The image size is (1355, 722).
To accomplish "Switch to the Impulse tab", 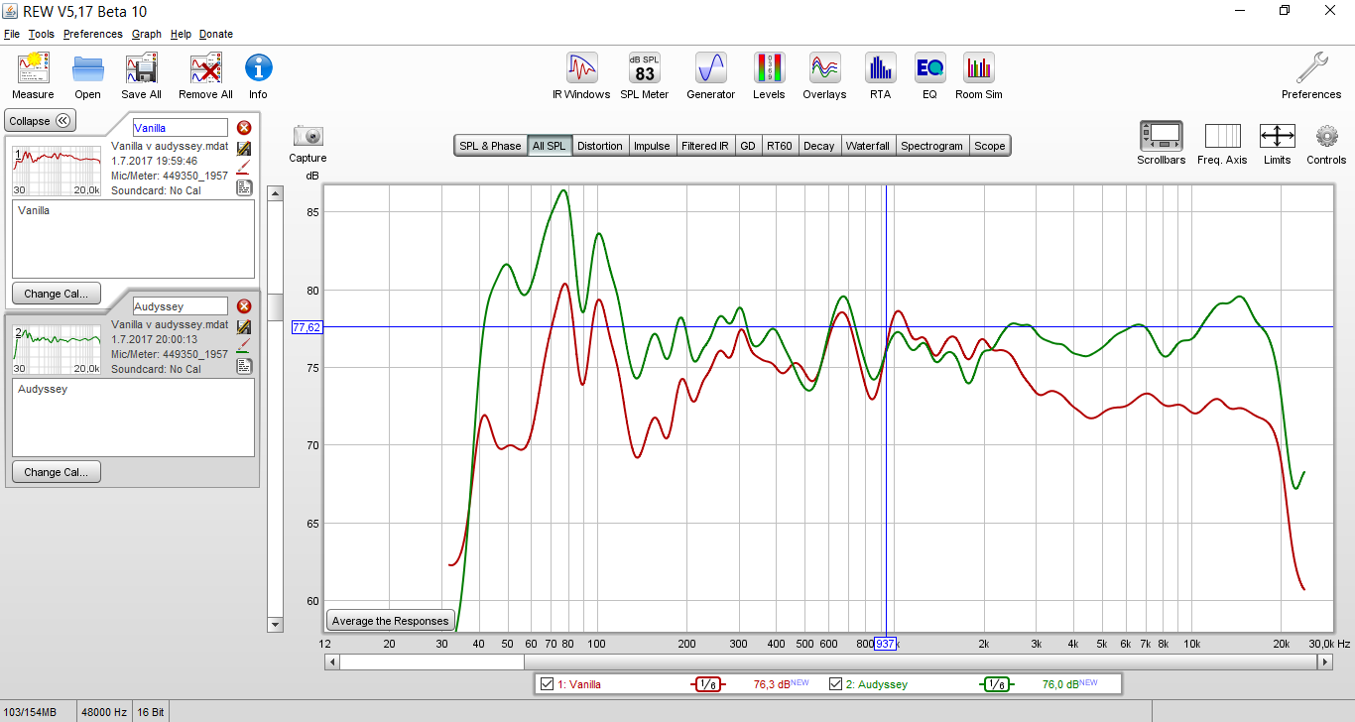I will pyautogui.click(x=652, y=146).
